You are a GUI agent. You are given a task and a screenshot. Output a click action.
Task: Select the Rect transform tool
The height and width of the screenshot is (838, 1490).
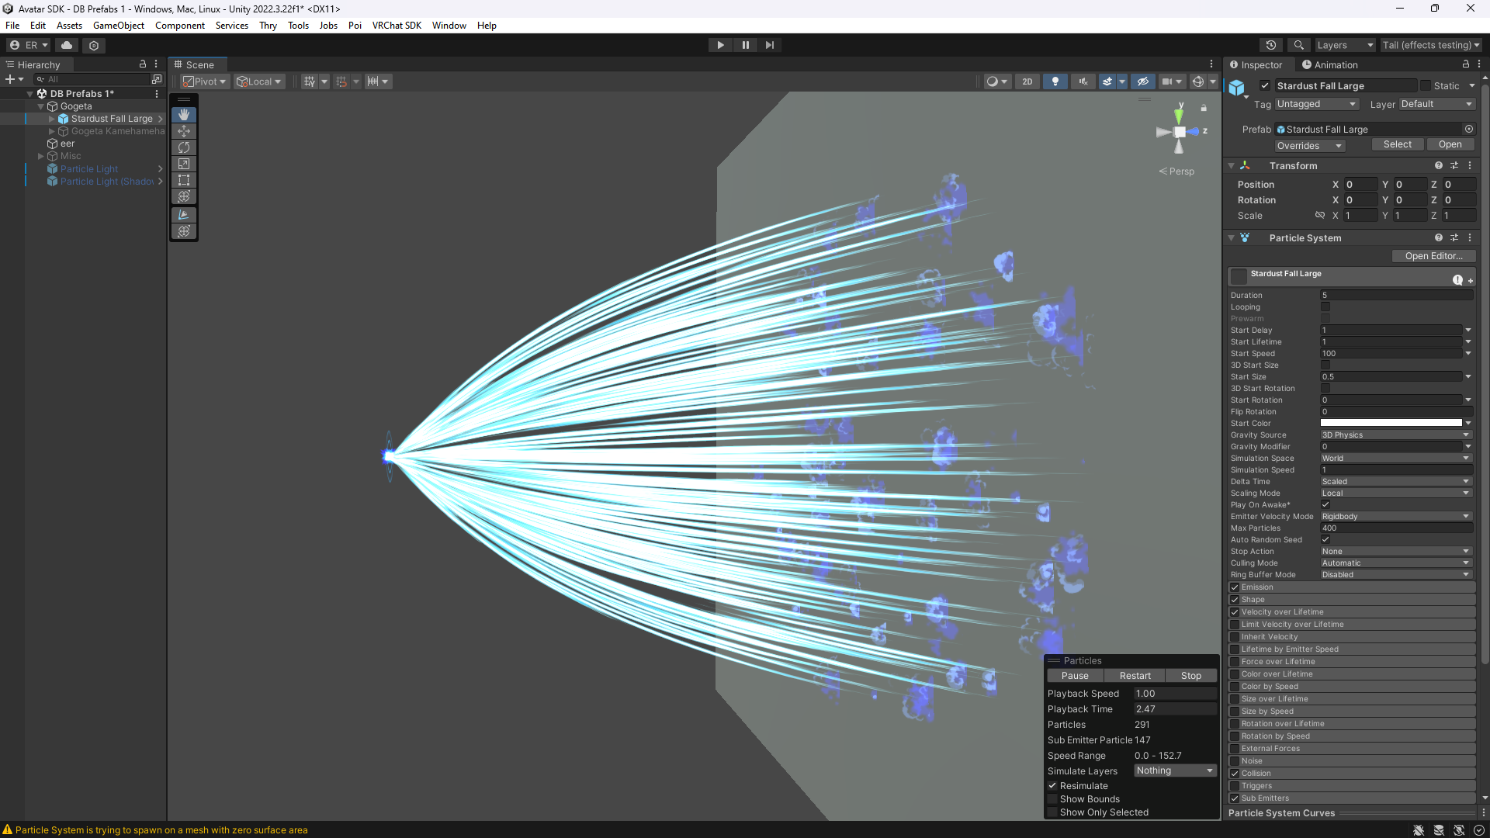[x=184, y=180]
